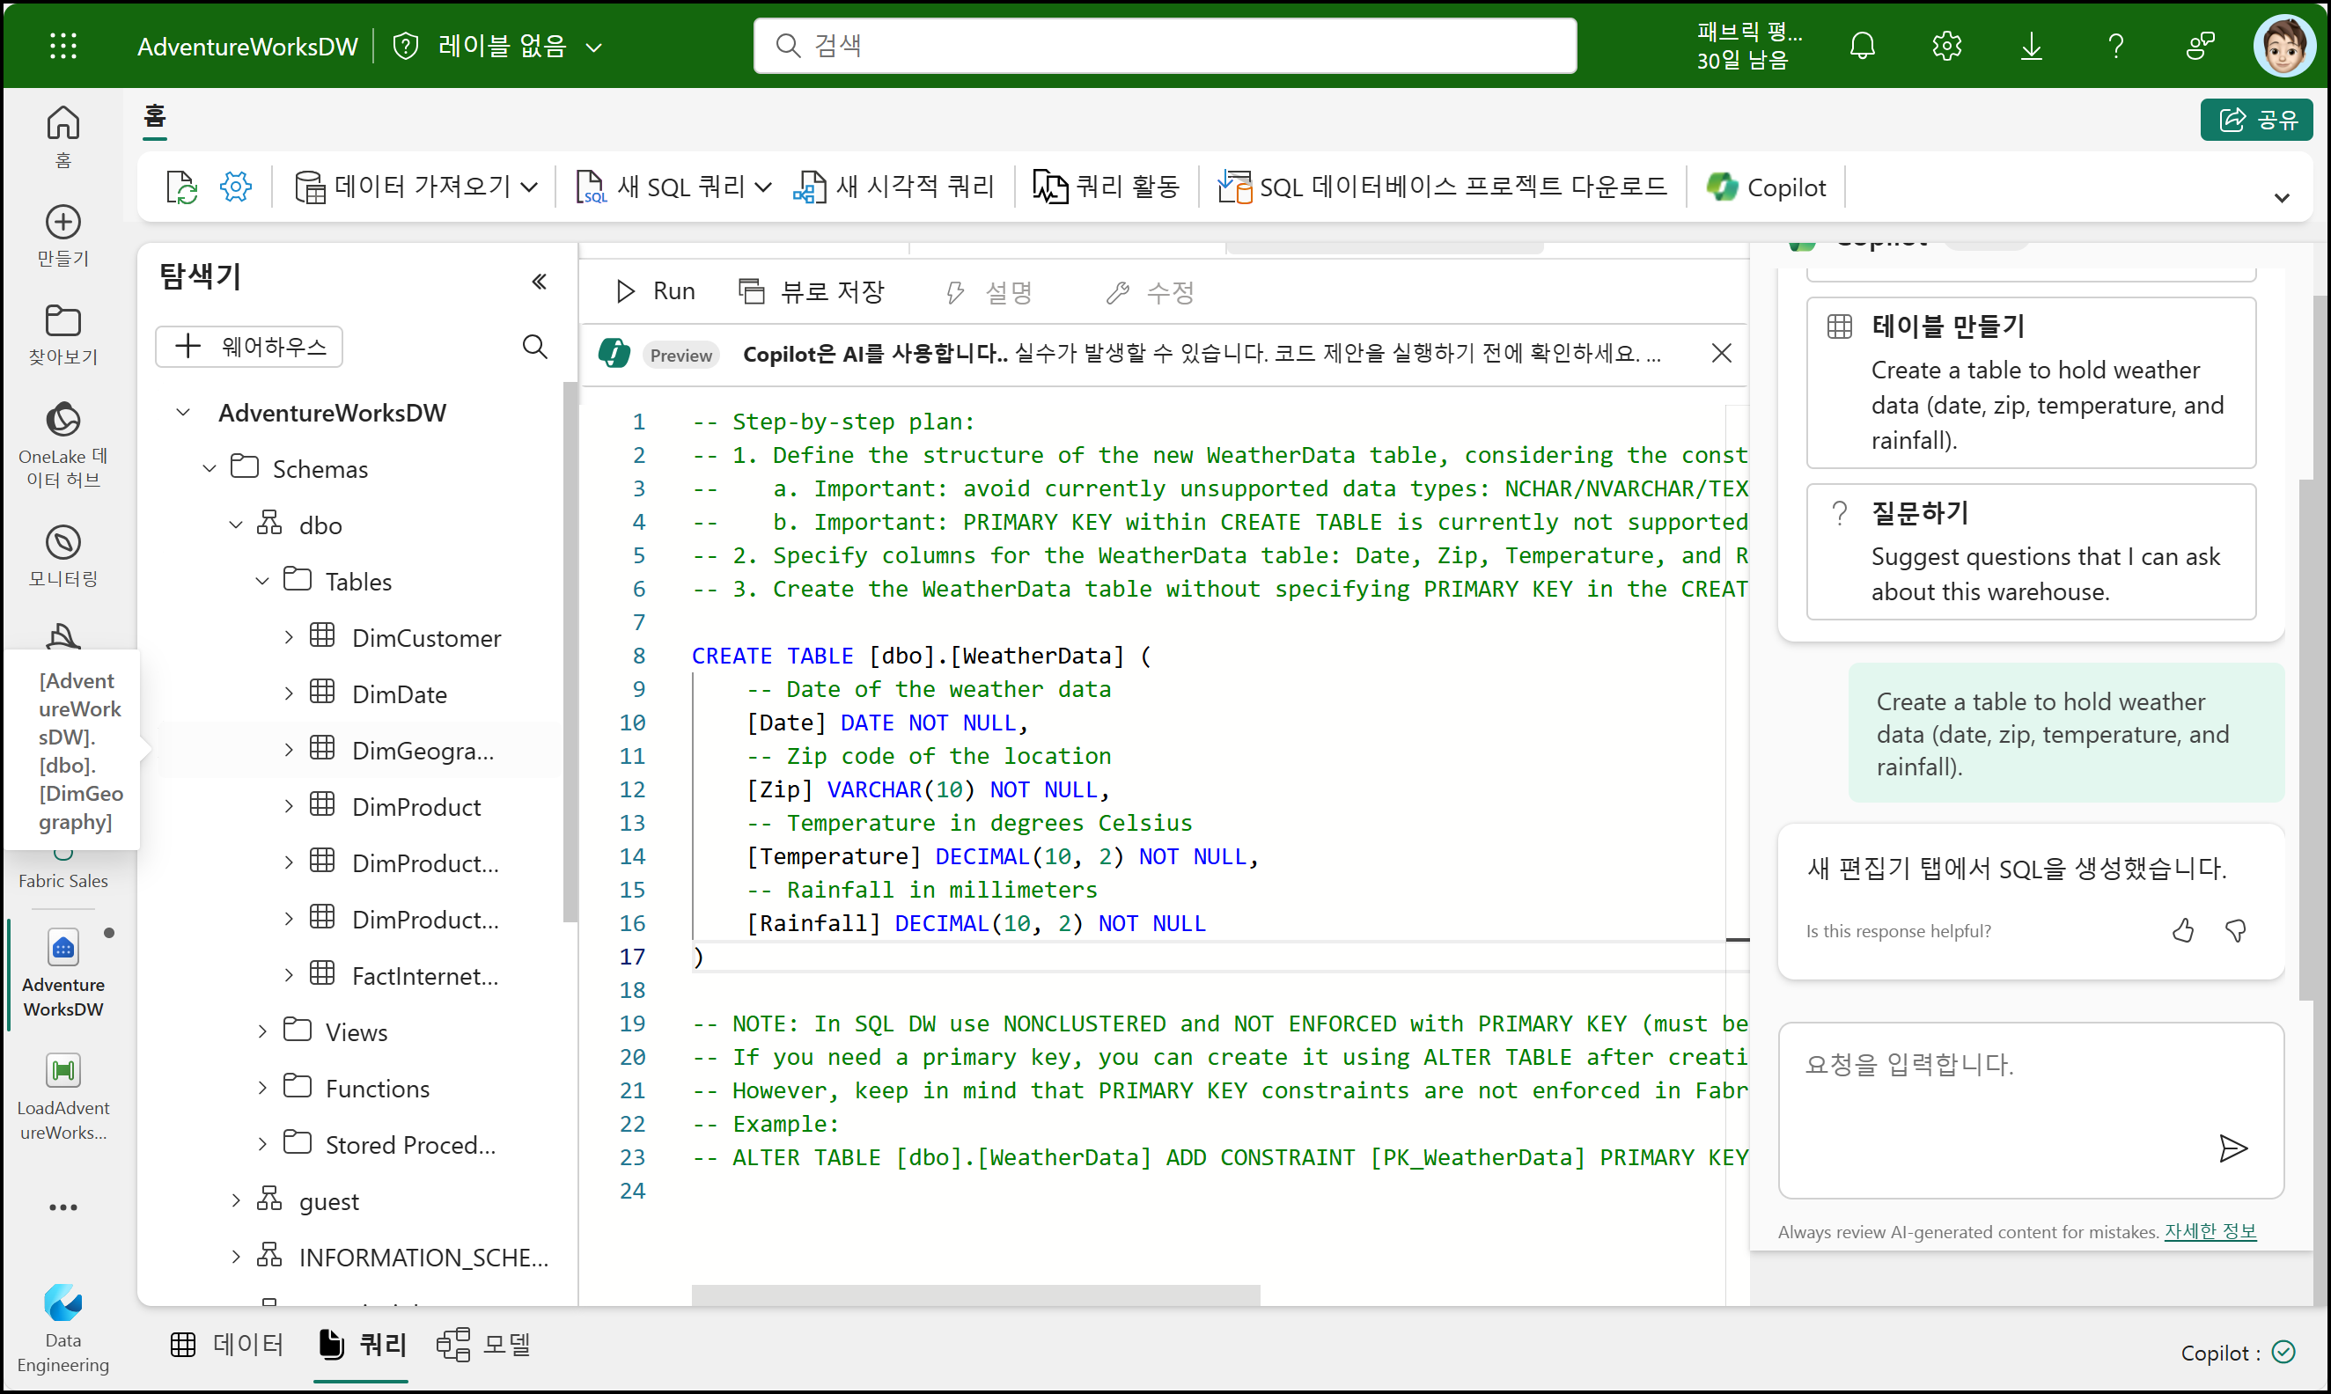Screen dimensions: 2331x1394
Task: Run the SQL query
Action: pyautogui.click(x=655, y=291)
